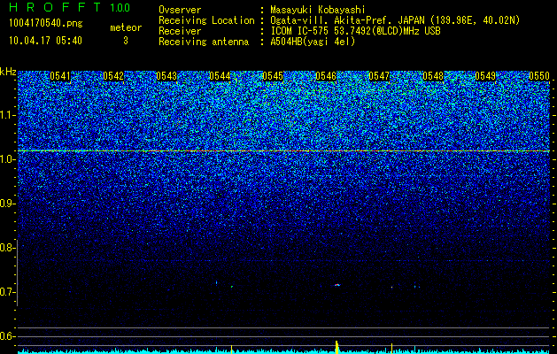Select the 1.1 frequency axis label
The height and width of the screenshot is (354, 557).
tap(7, 115)
